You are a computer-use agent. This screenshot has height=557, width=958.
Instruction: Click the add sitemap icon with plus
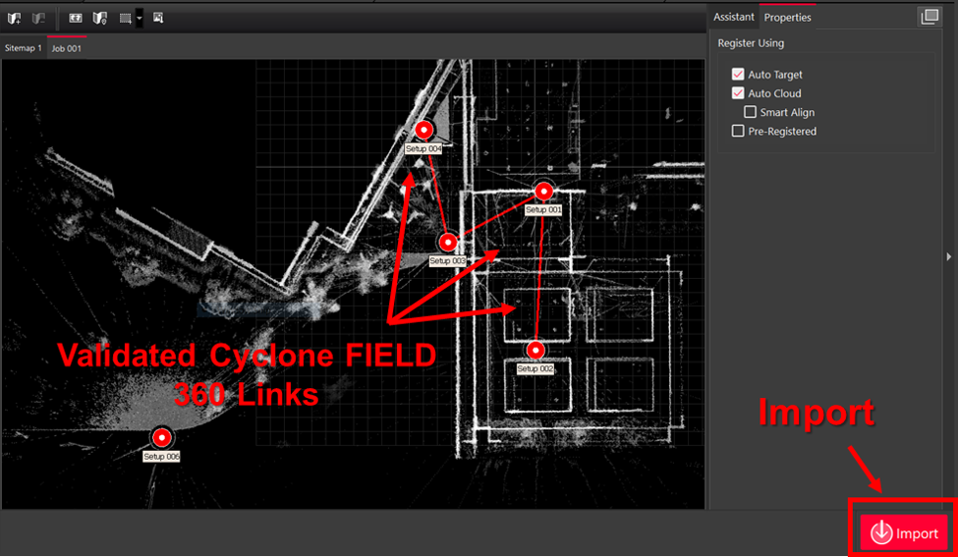click(x=14, y=18)
